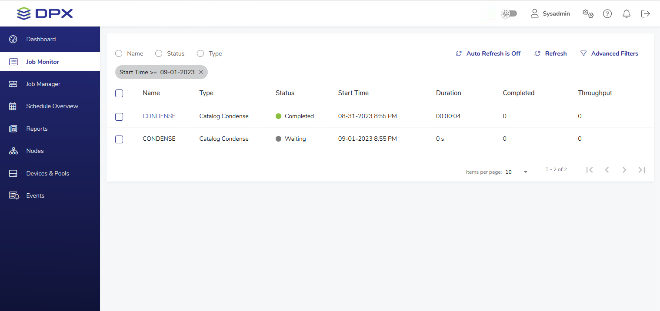
Task: Open Job Manager in the sidebar
Action: pyautogui.click(x=43, y=84)
